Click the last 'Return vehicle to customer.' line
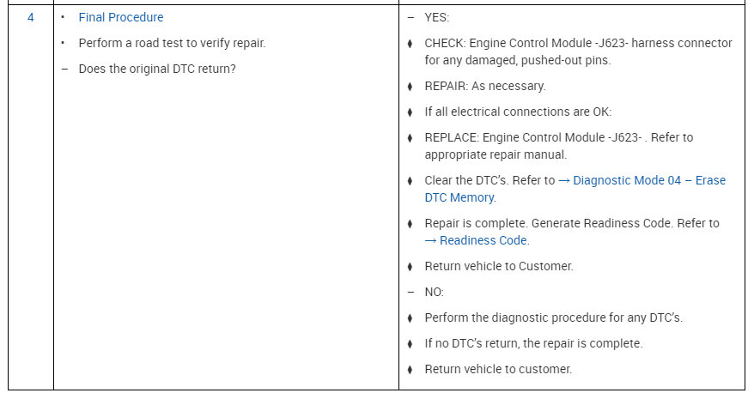Screen dimensions: 754x393 pos(498,369)
